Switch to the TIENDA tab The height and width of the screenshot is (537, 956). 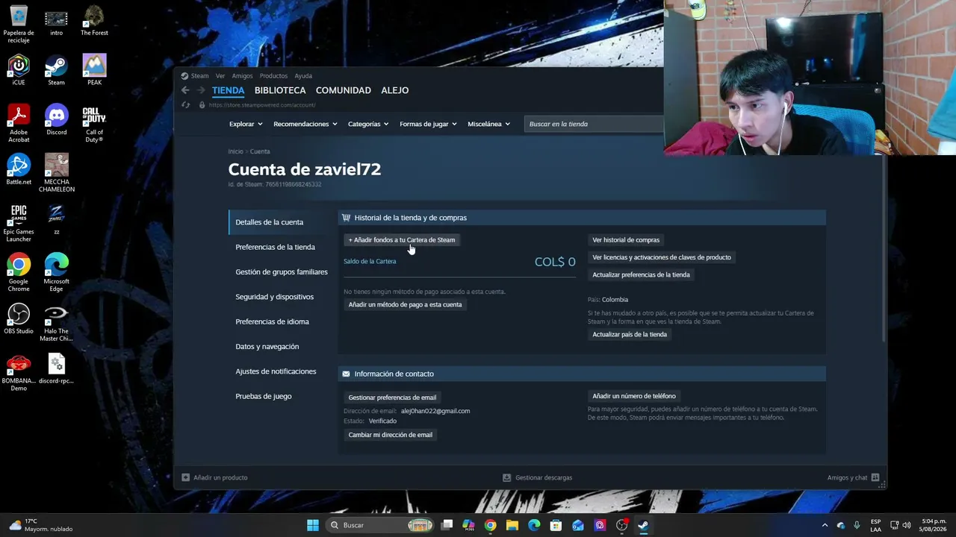(228, 90)
